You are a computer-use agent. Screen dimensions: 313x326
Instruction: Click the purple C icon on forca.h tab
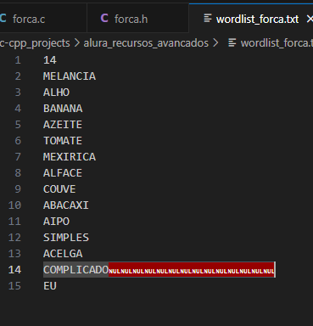click(x=104, y=19)
